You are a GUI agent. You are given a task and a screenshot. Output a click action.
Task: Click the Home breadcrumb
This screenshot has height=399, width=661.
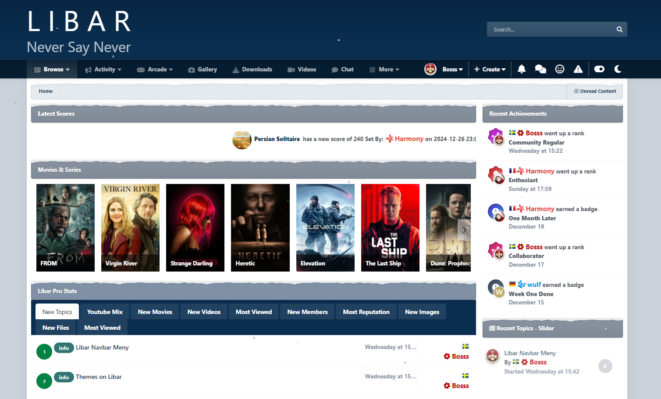pos(46,91)
